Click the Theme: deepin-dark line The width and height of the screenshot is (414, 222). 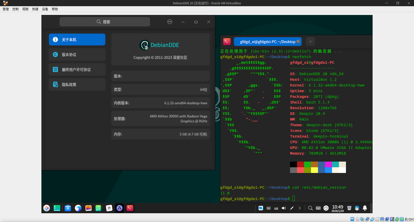pos(321,125)
